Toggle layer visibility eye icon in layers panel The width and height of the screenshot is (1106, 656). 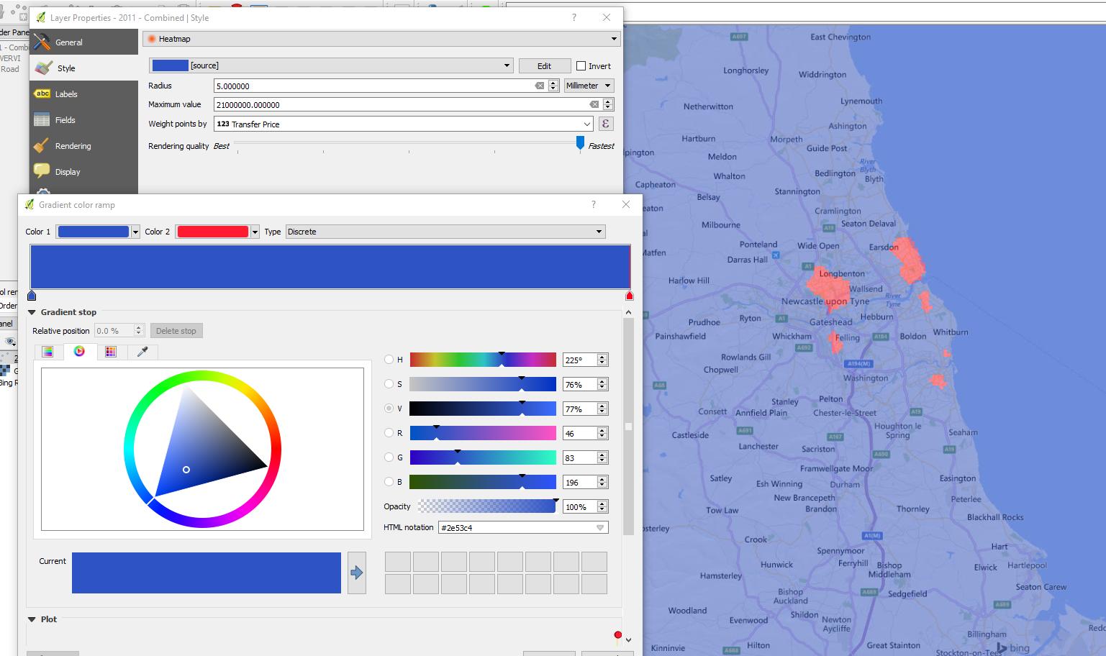click(x=10, y=342)
